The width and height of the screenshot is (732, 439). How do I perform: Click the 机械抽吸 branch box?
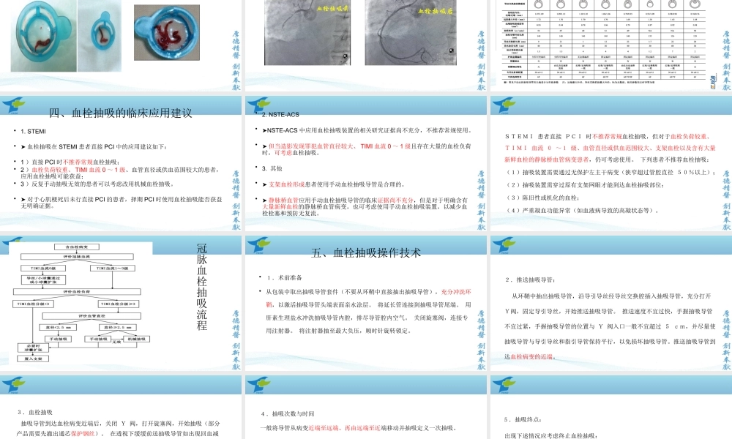(x=136, y=339)
